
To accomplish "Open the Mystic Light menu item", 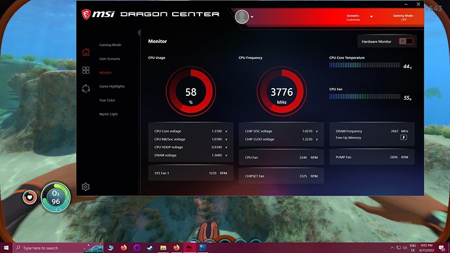I will pos(108,114).
